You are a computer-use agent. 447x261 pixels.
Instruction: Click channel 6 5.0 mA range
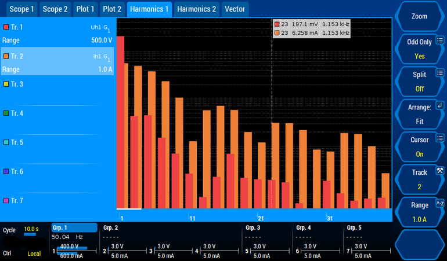coord(312,256)
